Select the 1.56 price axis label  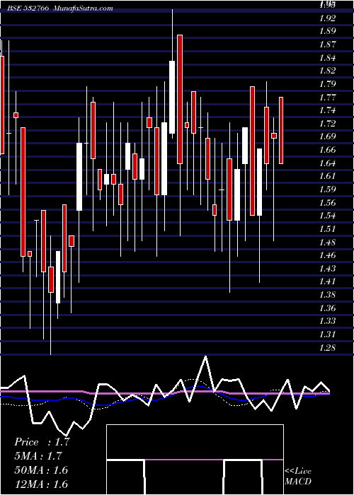[327, 202]
